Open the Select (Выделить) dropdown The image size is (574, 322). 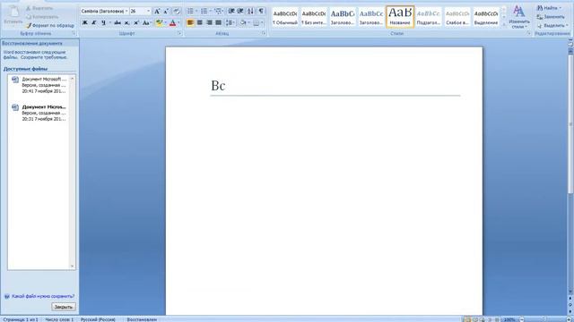click(x=552, y=26)
